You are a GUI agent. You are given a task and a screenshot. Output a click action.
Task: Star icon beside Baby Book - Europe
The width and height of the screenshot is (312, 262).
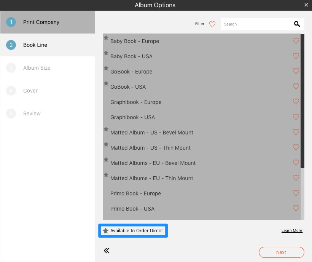pos(106,38)
